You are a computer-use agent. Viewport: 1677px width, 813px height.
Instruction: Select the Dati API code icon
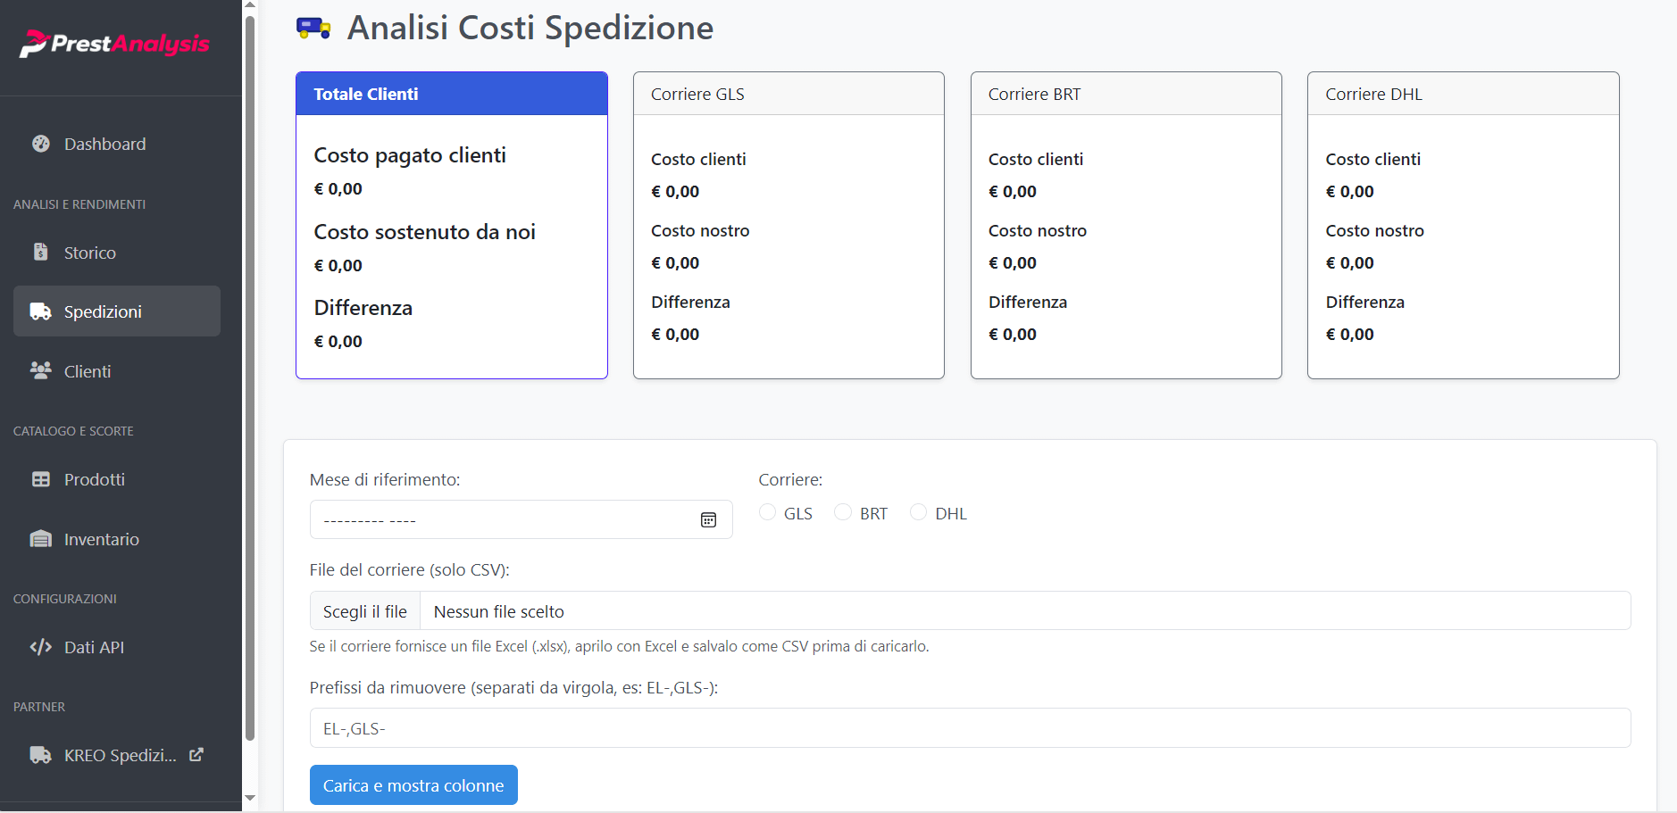point(41,646)
